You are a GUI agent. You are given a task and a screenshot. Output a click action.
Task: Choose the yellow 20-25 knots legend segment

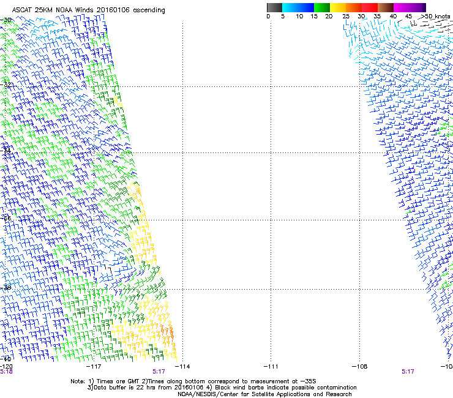338,7
